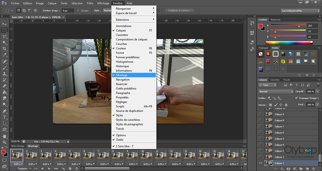
Task: Select the Text (T) tool
Action: pos(4,117)
